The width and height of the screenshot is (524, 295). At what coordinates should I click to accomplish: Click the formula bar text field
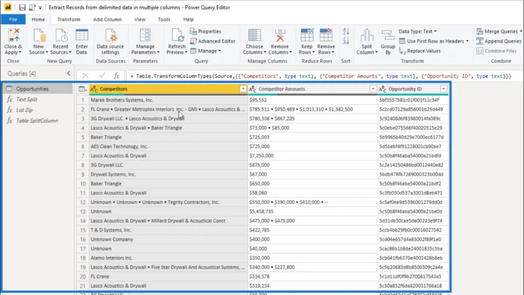pyautogui.click(x=322, y=76)
